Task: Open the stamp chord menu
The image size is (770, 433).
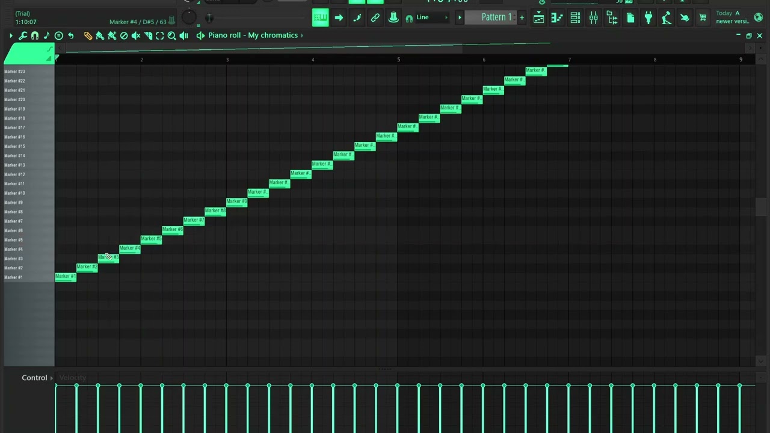Action: 47,35
